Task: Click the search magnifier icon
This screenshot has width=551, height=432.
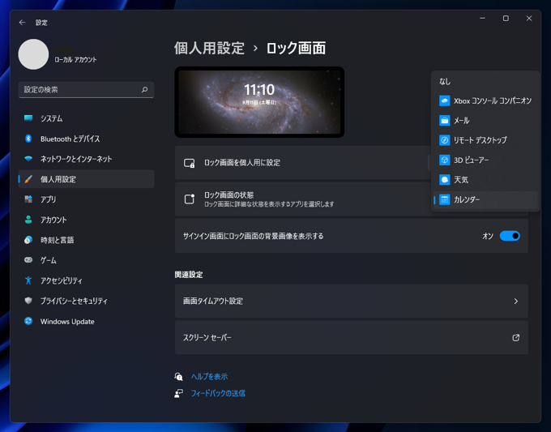Action: click(144, 90)
